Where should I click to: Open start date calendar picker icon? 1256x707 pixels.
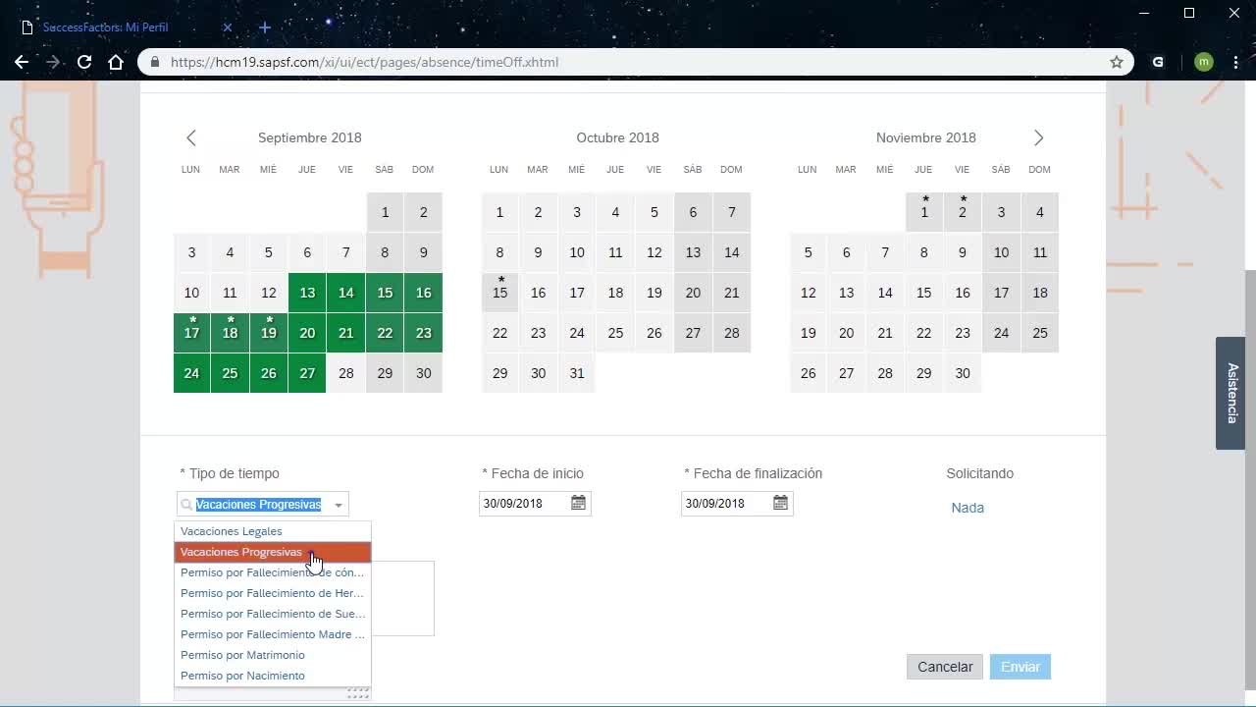[x=578, y=503]
